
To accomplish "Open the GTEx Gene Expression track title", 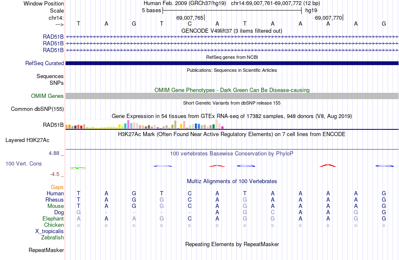I will tap(232, 116).
